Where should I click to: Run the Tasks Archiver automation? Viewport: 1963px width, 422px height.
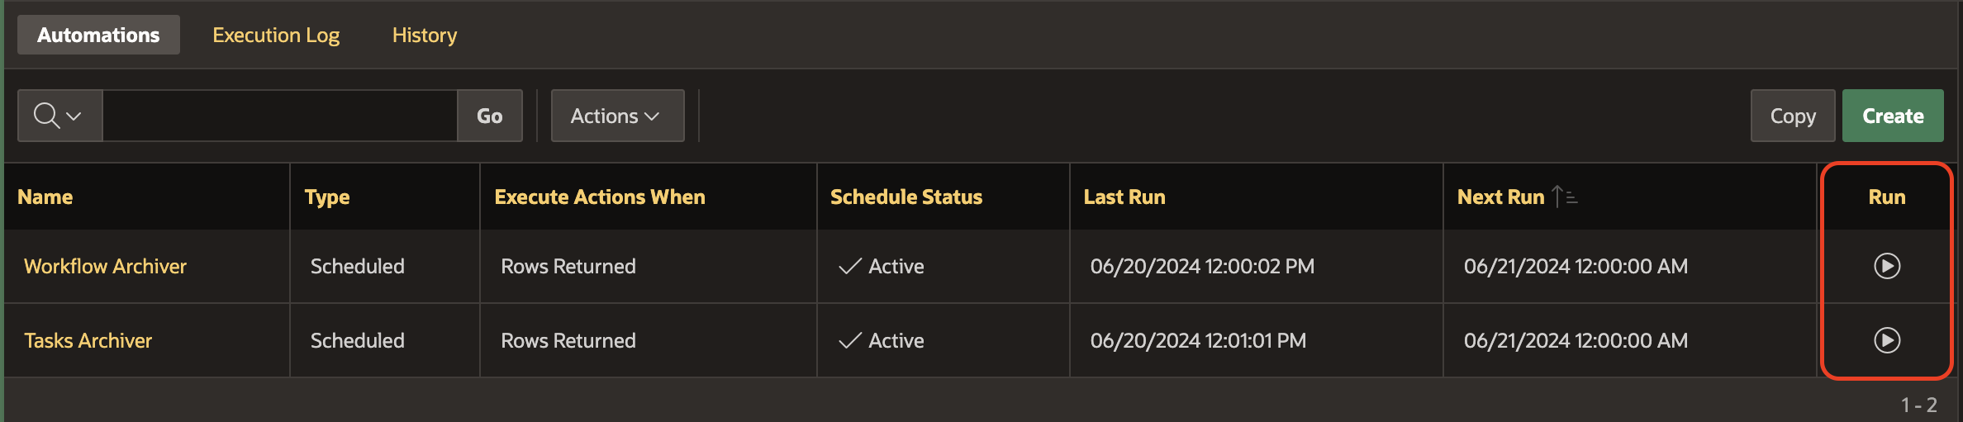[x=1886, y=340]
